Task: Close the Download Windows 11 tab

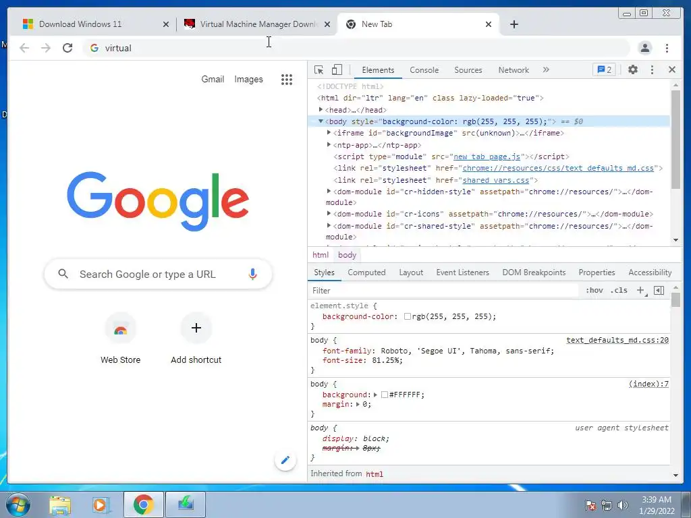Action: [166, 24]
